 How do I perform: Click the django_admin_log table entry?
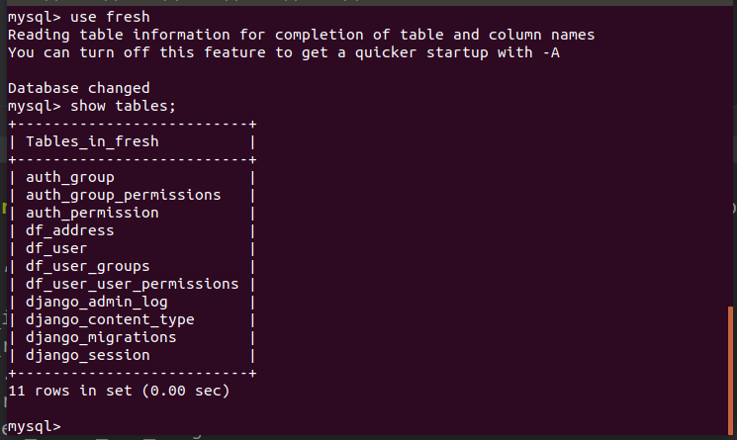(x=97, y=302)
